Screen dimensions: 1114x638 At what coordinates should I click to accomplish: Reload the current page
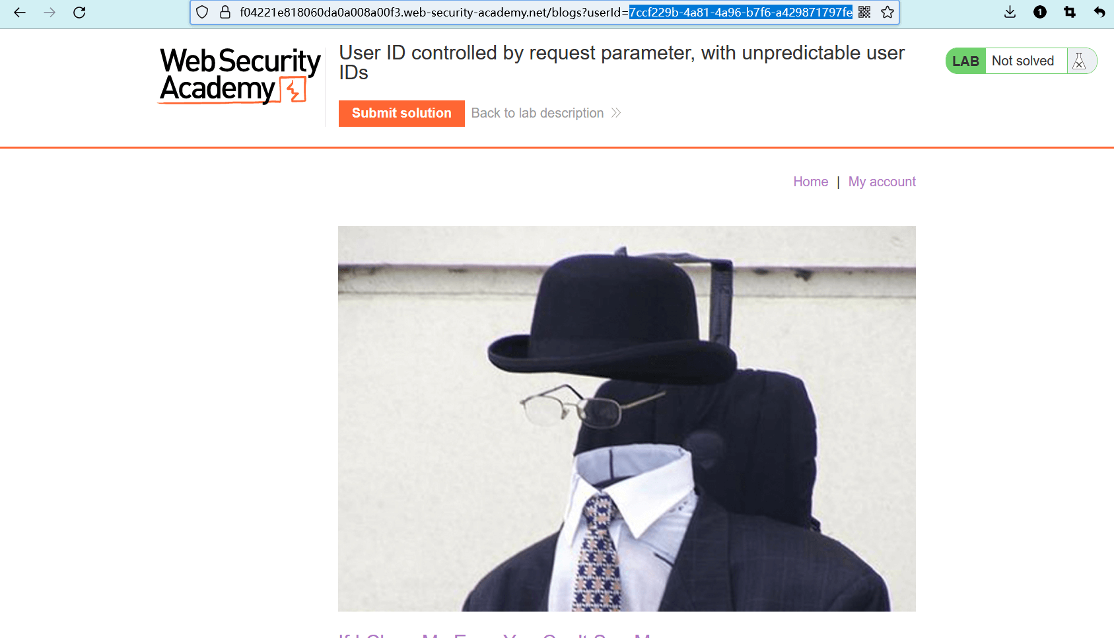click(x=79, y=13)
